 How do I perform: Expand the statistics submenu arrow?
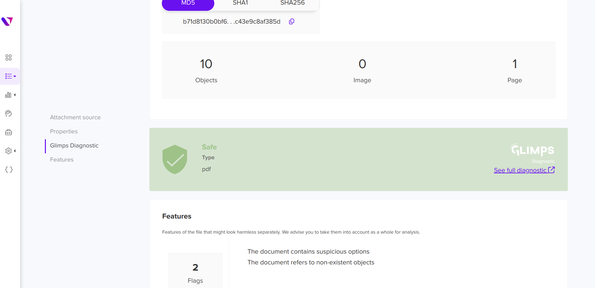point(15,95)
